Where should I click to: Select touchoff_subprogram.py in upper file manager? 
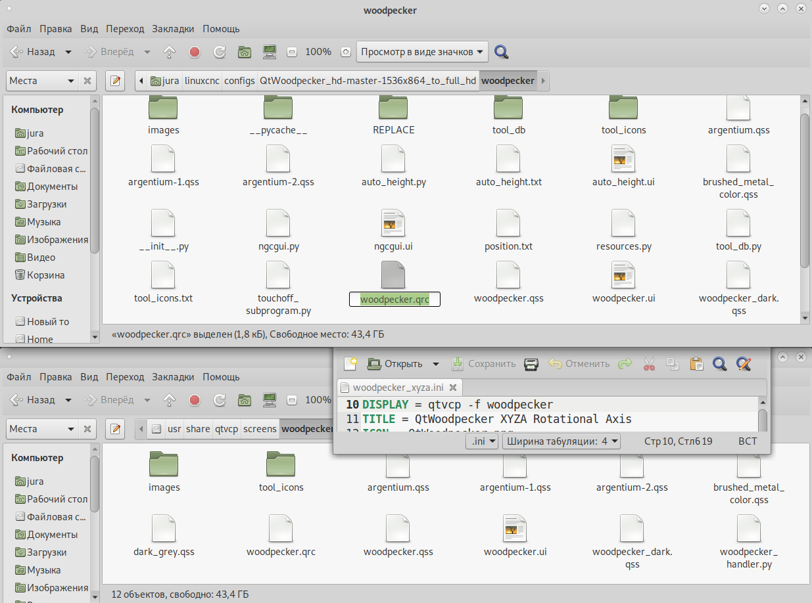278,288
